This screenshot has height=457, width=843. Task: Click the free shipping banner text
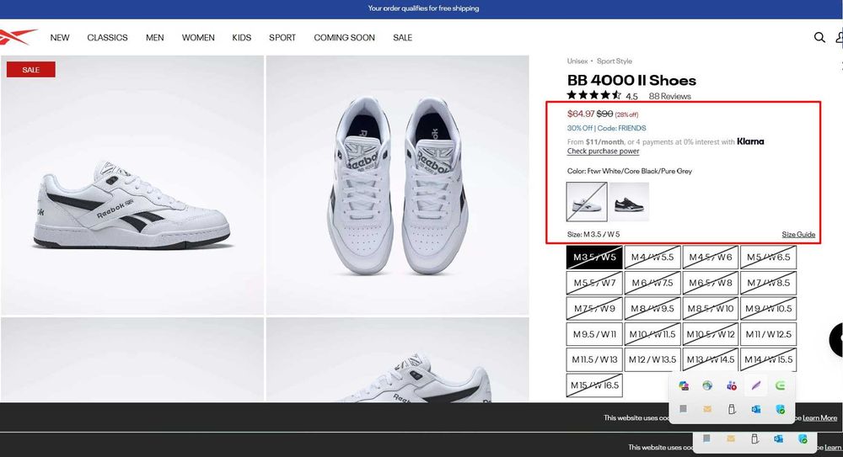click(x=423, y=8)
